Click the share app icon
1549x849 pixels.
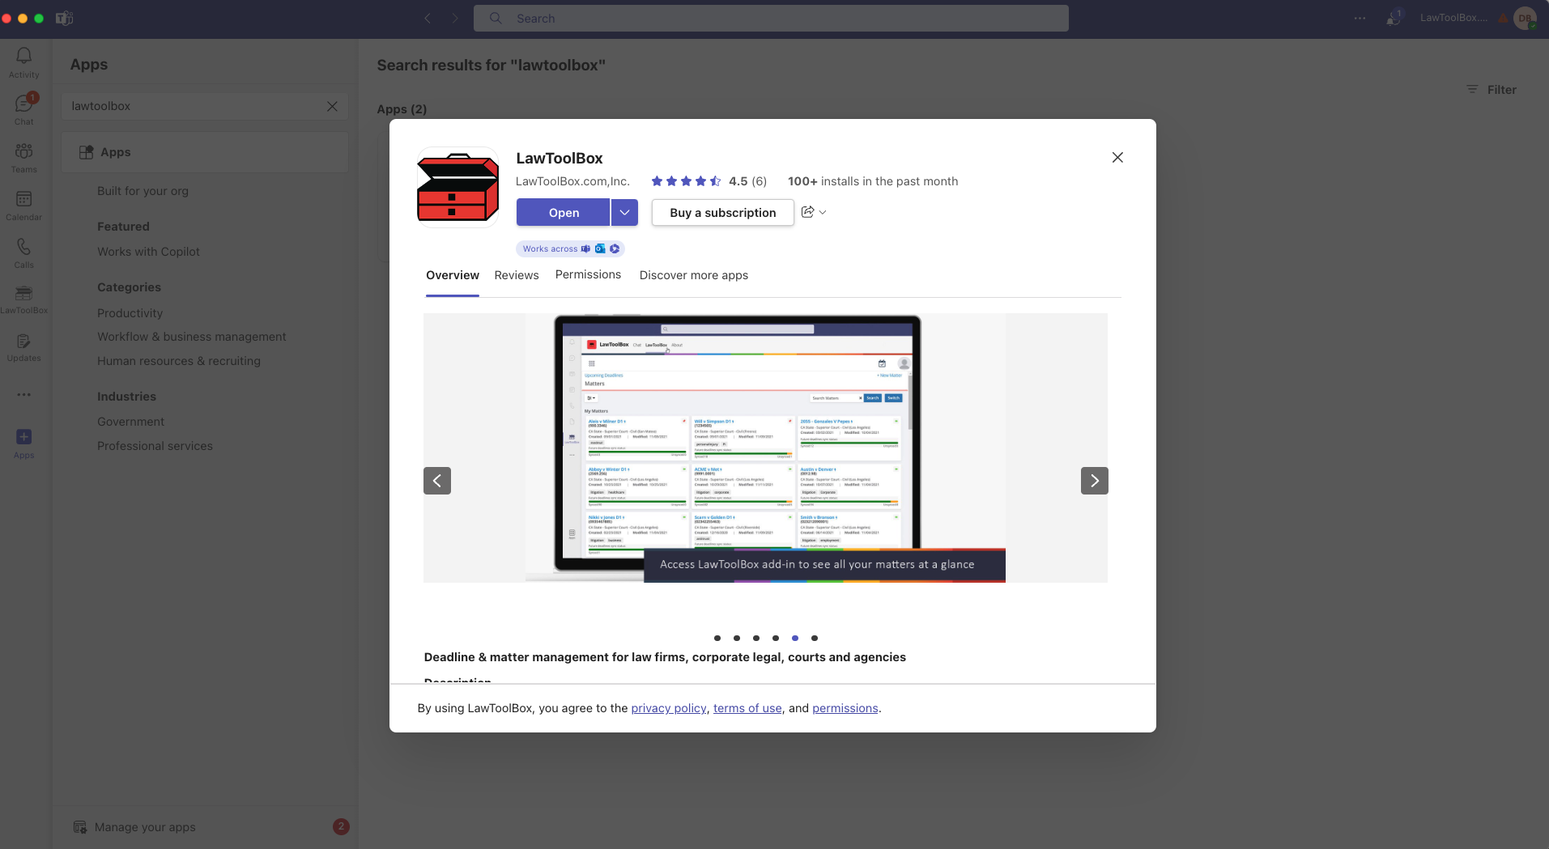click(807, 212)
